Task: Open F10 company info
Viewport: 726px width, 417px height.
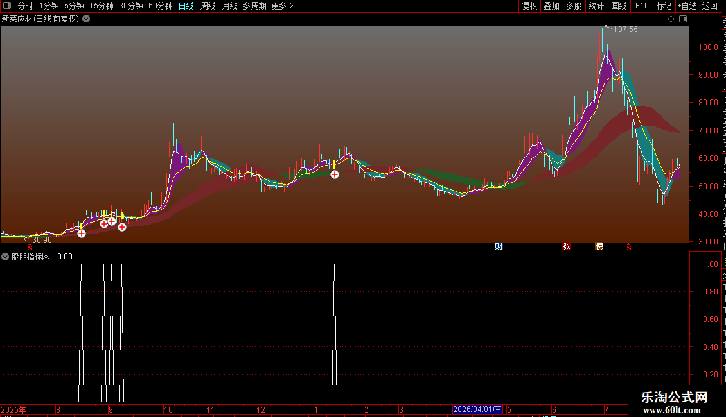Action: [x=642, y=6]
